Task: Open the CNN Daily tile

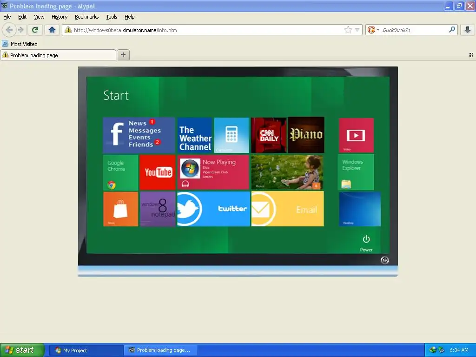Action: 269,135
